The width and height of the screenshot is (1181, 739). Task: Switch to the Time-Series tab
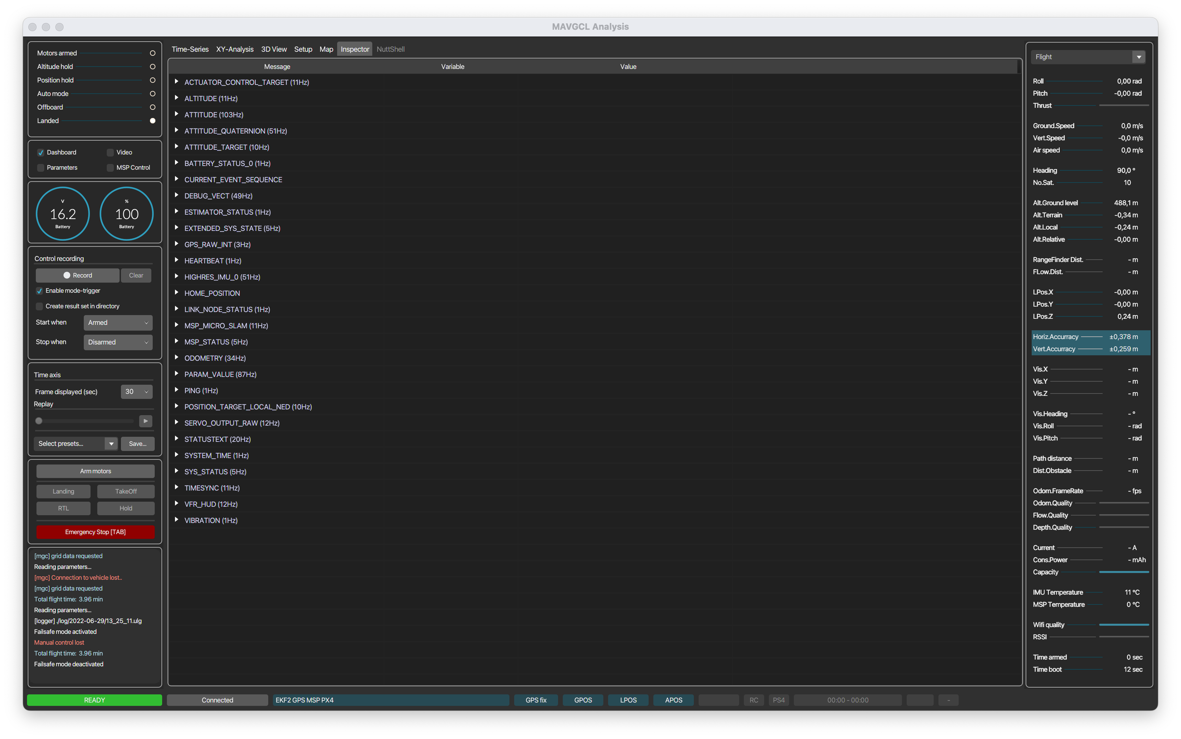click(x=190, y=49)
